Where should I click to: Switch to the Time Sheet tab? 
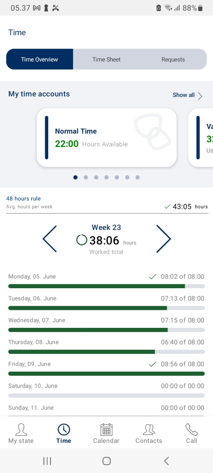(106, 60)
